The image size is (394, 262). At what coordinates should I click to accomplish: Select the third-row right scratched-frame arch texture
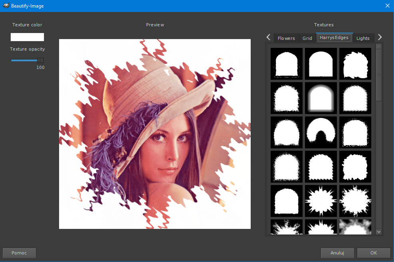coord(355,132)
